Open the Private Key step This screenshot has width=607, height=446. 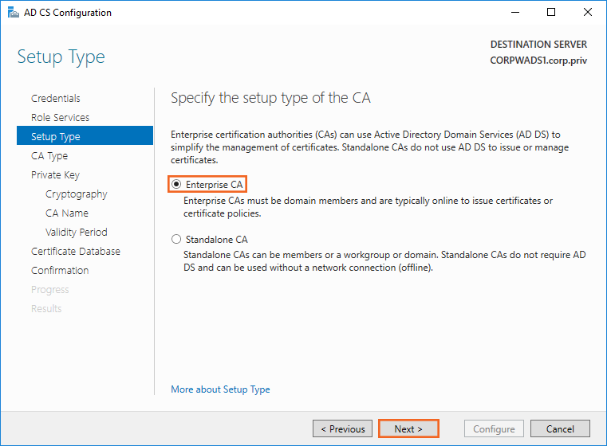pyautogui.click(x=55, y=175)
